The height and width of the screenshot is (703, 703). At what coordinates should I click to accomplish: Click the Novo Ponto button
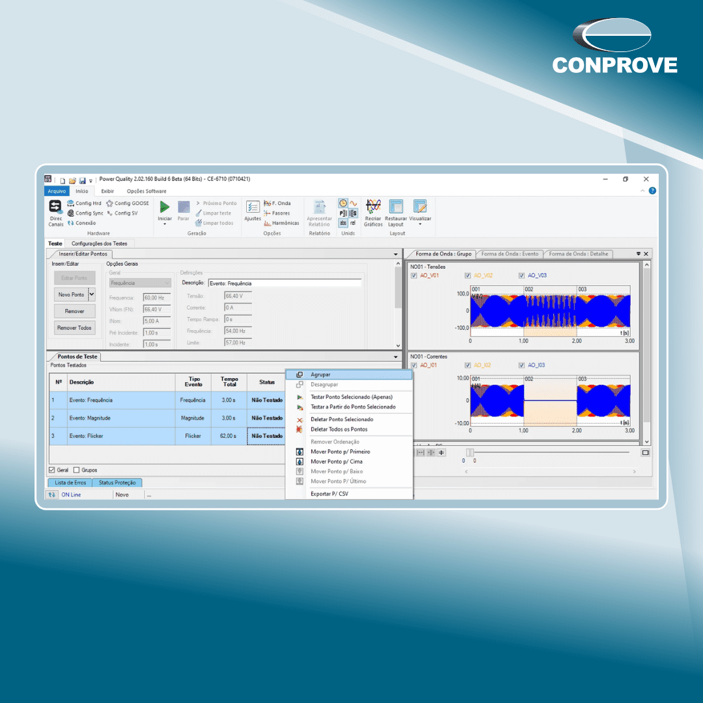72,295
